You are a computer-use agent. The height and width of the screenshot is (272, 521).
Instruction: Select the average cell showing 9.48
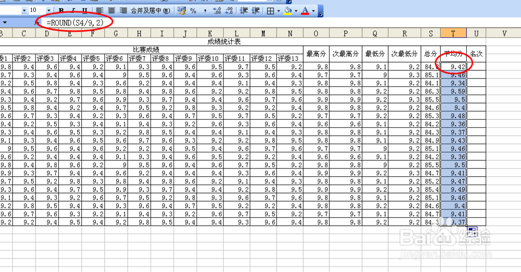point(453,116)
